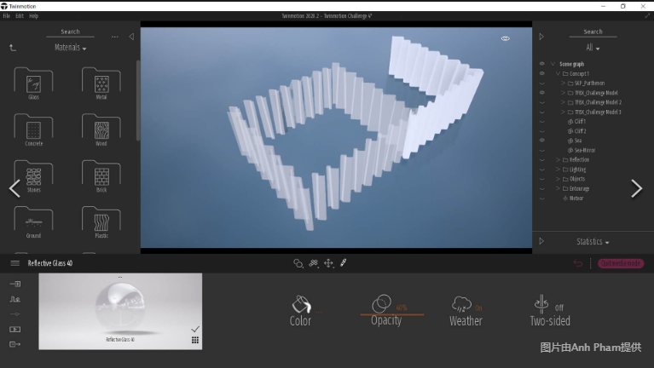
Task: Select the eyedropper tool
Action: pos(344,262)
